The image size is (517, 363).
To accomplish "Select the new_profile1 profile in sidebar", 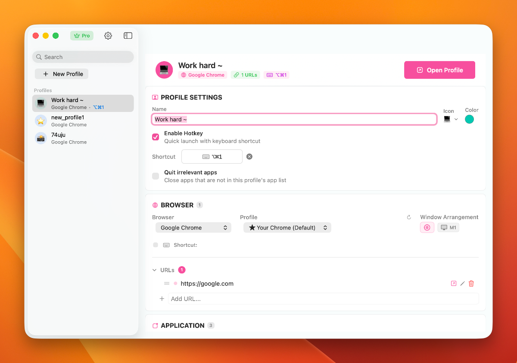I will (83, 121).
